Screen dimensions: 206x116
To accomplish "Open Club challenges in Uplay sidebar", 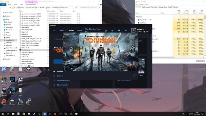I will tap(63, 80).
